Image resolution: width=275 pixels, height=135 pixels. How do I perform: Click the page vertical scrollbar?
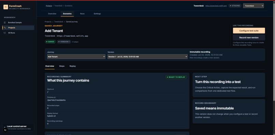coord(274,52)
